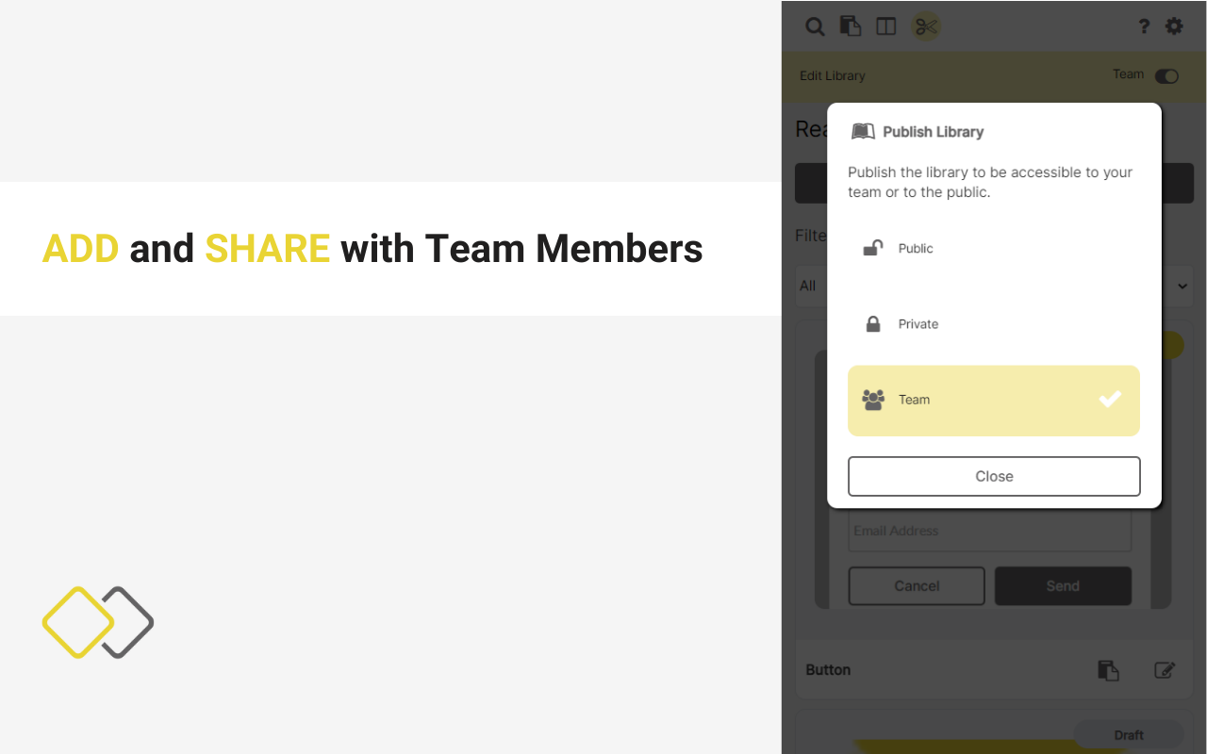Image resolution: width=1207 pixels, height=754 pixels.
Task: Open the search magnifier tool
Action: 815,26
